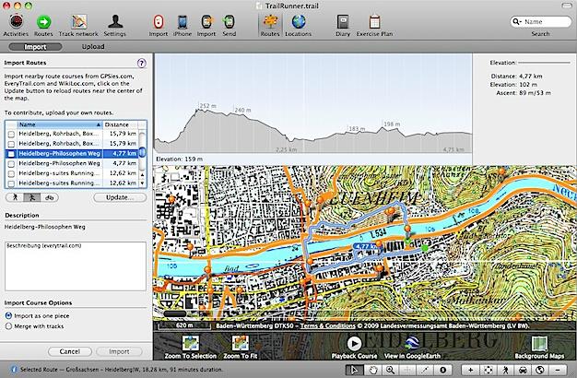Click the 252 m peak label in elevation chart

[x=207, y=106]
